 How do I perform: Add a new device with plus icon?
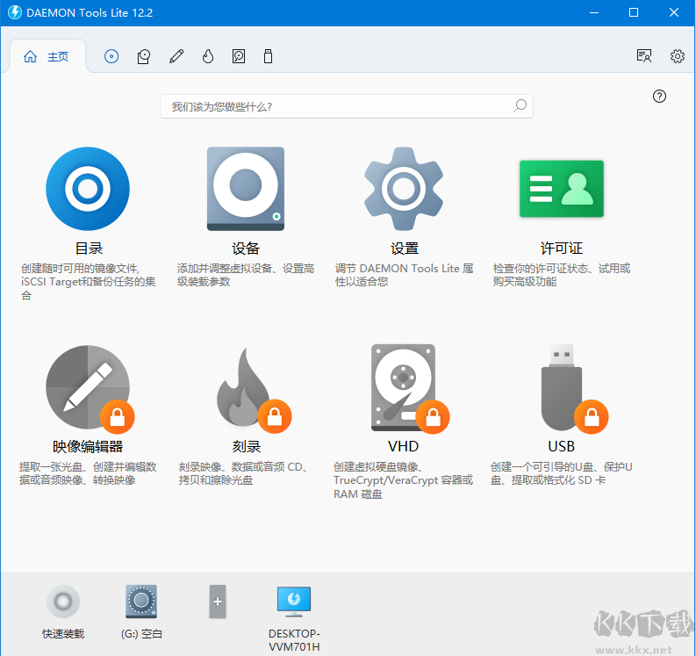point(218,602)
